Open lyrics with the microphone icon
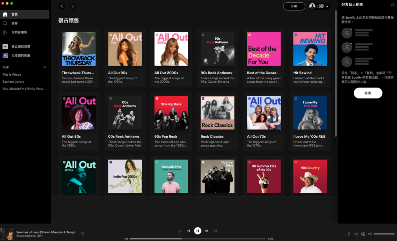 [349, 234]
